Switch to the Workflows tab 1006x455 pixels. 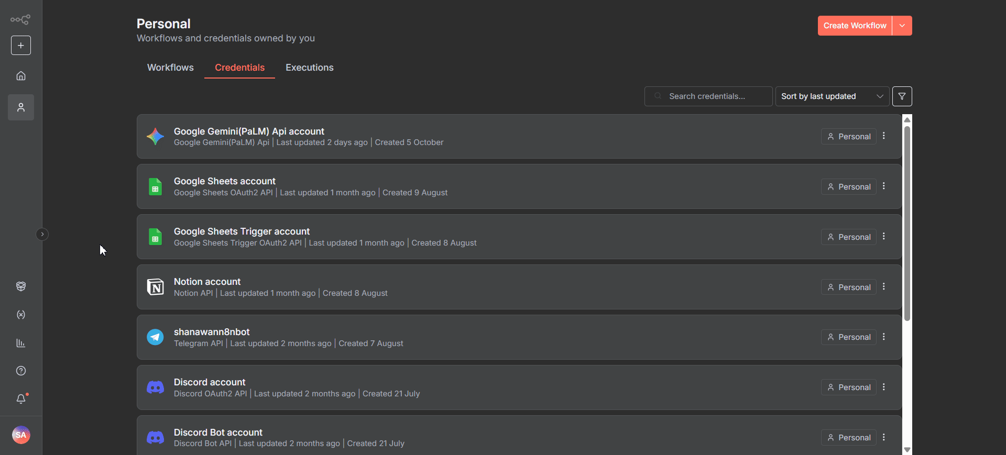point(170,68)
